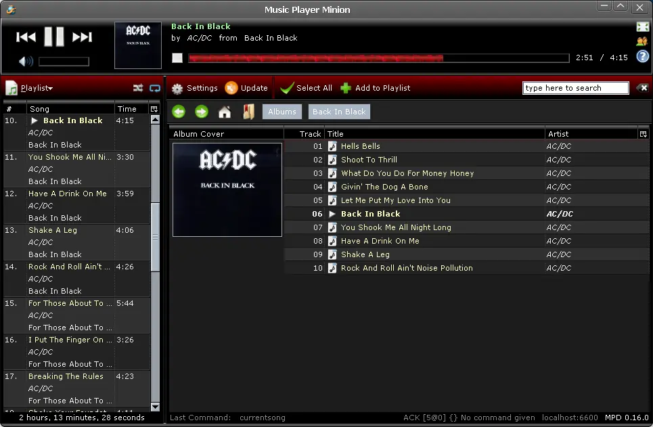Click note icon of You Shook Me All Night Long
653x427 pixels.
pos(332,227)
